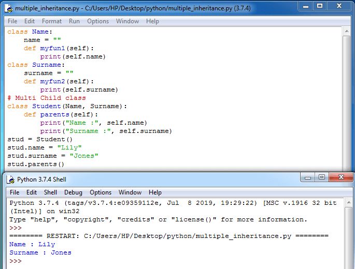355x269 pixels.
Task: Click the 'class Surname:' line
Action: [36, 65]
